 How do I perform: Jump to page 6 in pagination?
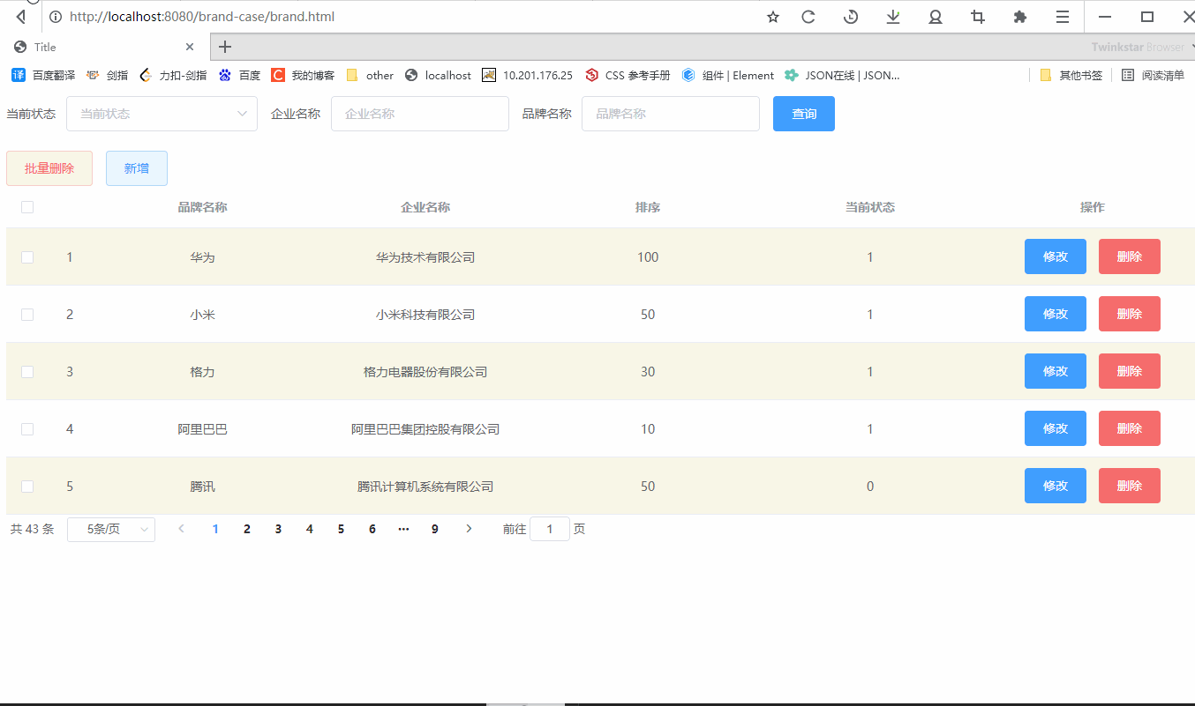click(x=372, y=529)
